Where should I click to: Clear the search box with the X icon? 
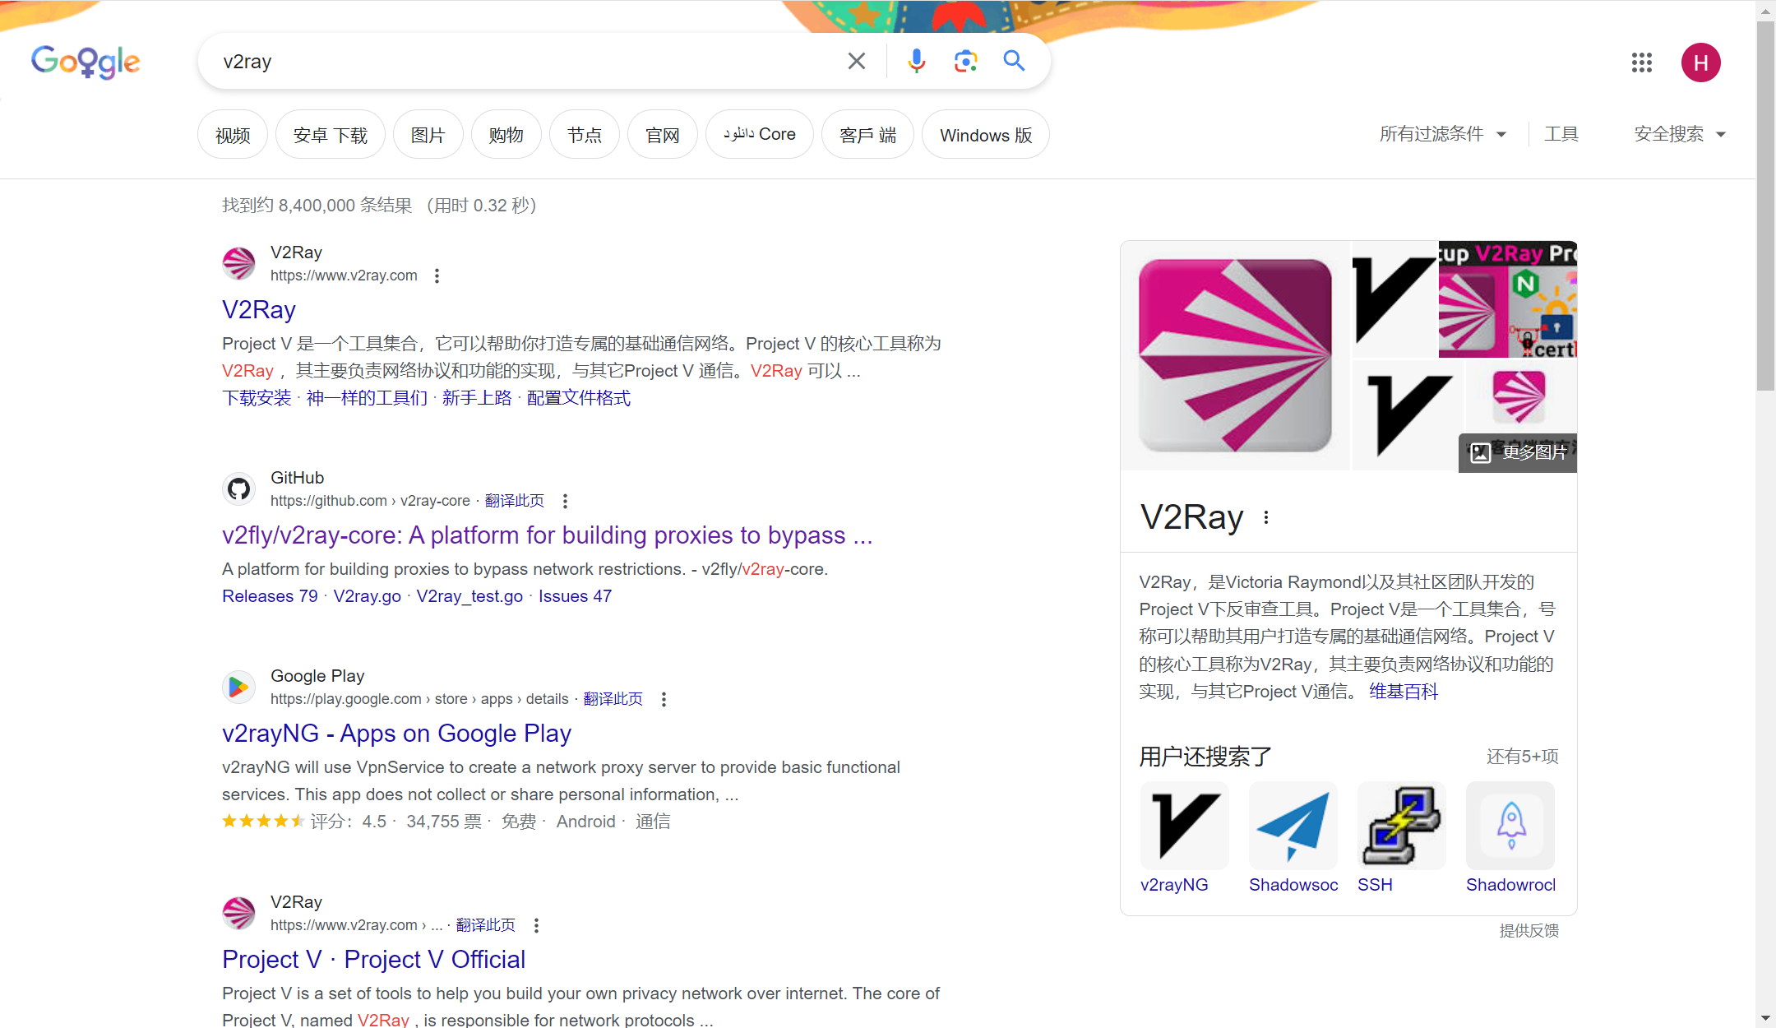pos(856,61)
